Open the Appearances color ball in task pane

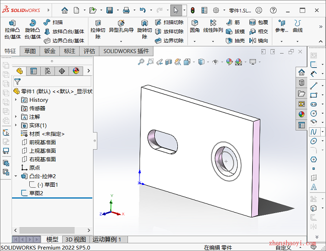pos(302,114)
